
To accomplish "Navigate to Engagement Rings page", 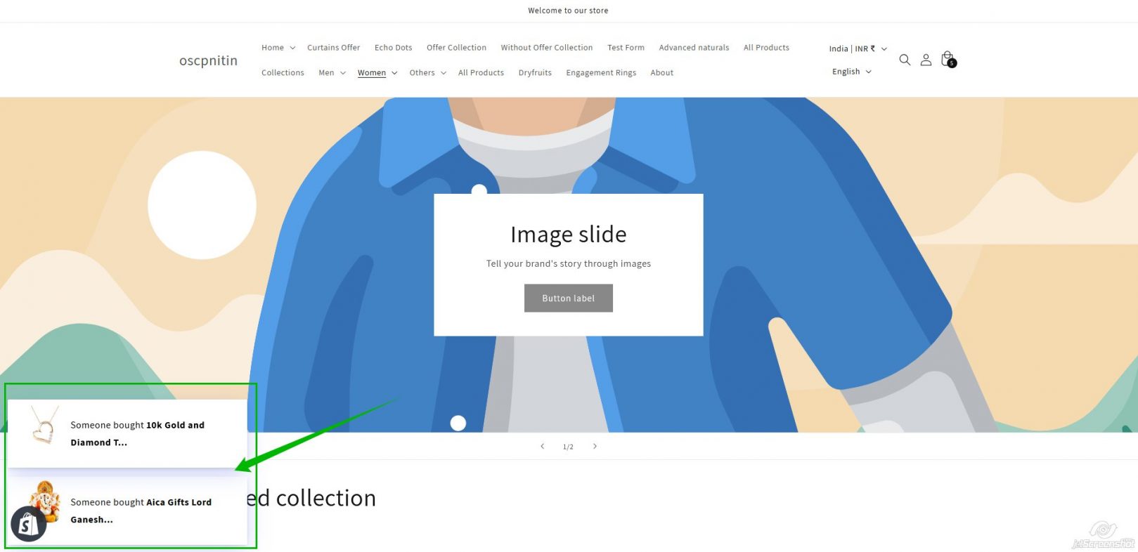I will 600,73.
